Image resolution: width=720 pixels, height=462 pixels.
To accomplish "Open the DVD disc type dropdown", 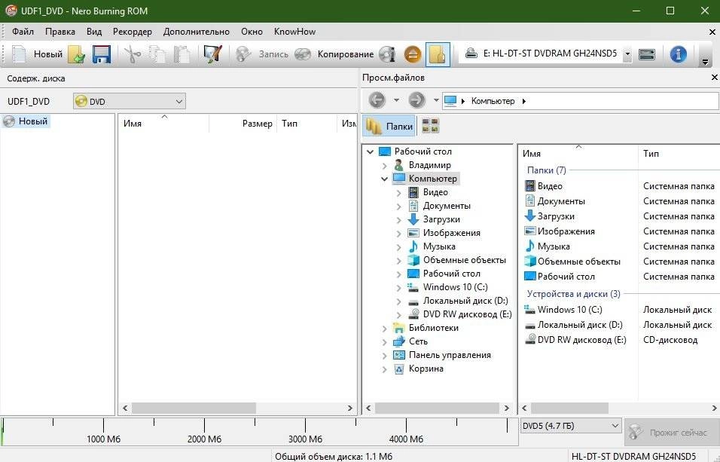I will click(130, 101).
